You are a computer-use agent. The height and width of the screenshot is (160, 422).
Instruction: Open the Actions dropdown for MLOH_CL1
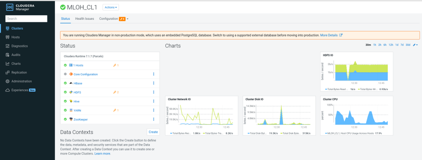coord(111,7)
